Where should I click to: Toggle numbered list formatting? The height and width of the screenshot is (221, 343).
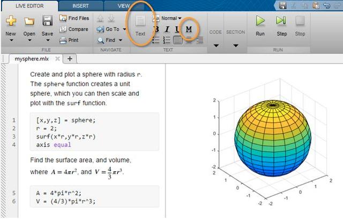167,40
